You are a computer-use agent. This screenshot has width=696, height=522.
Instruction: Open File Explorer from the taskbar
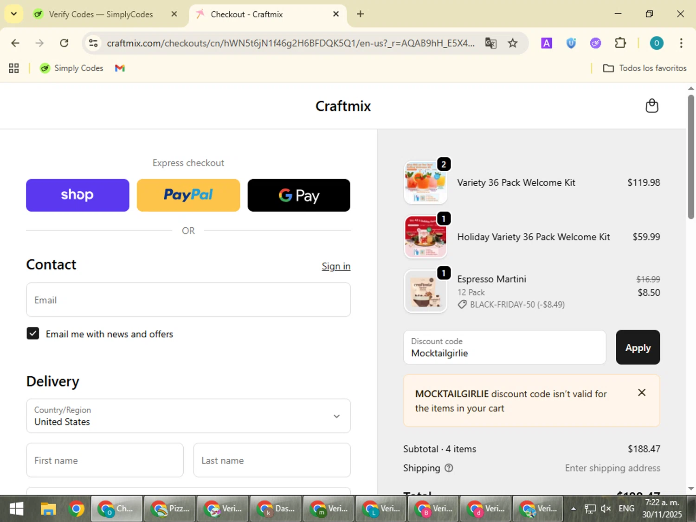click(48, 509)
